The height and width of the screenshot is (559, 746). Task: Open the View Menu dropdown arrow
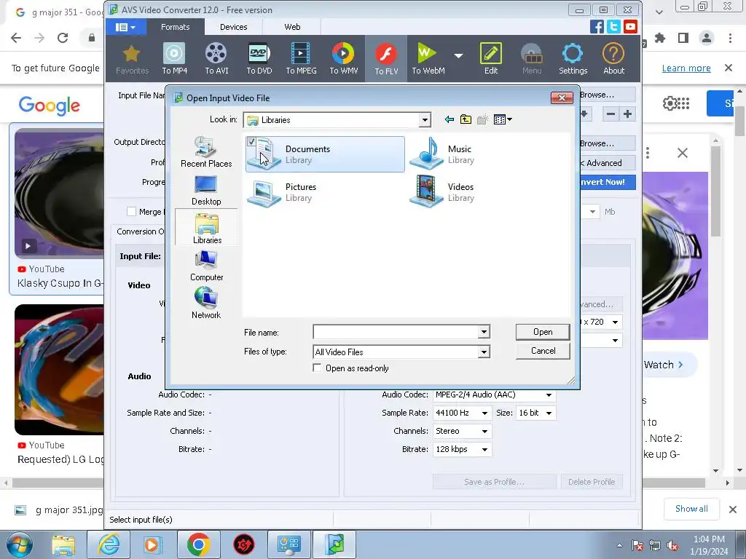click(x=509, y=119)
